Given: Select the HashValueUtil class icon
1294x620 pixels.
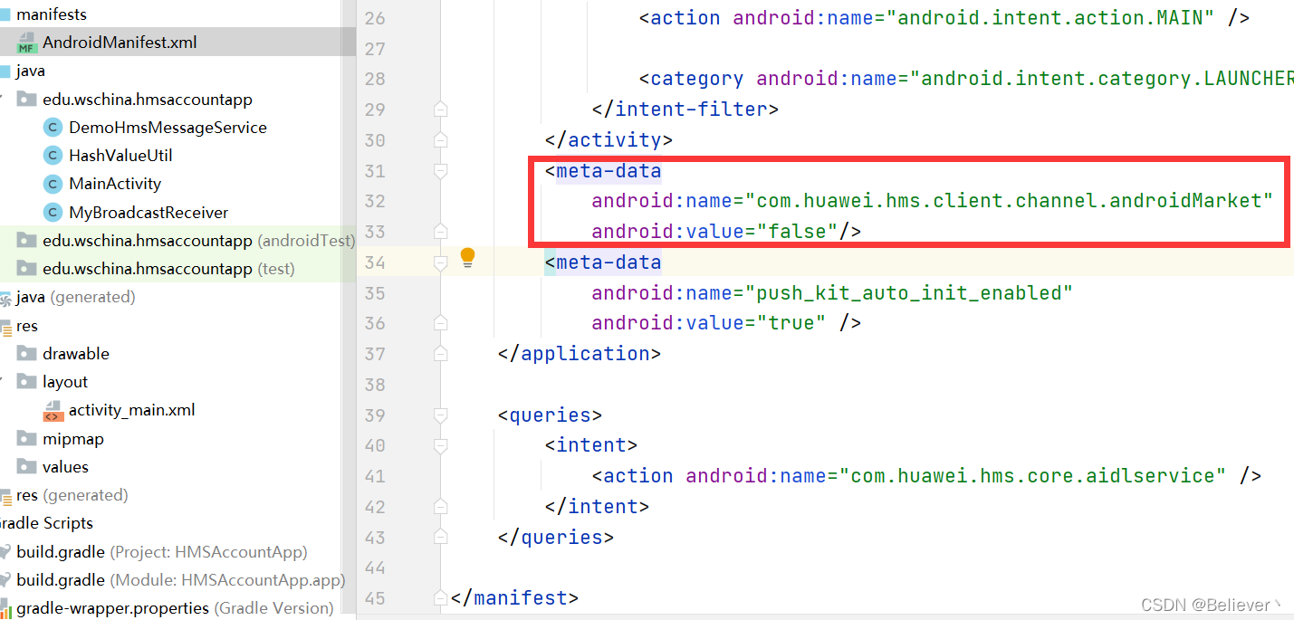Looking at the screenshot, I should pyautogui.click(x=53, y=156).
